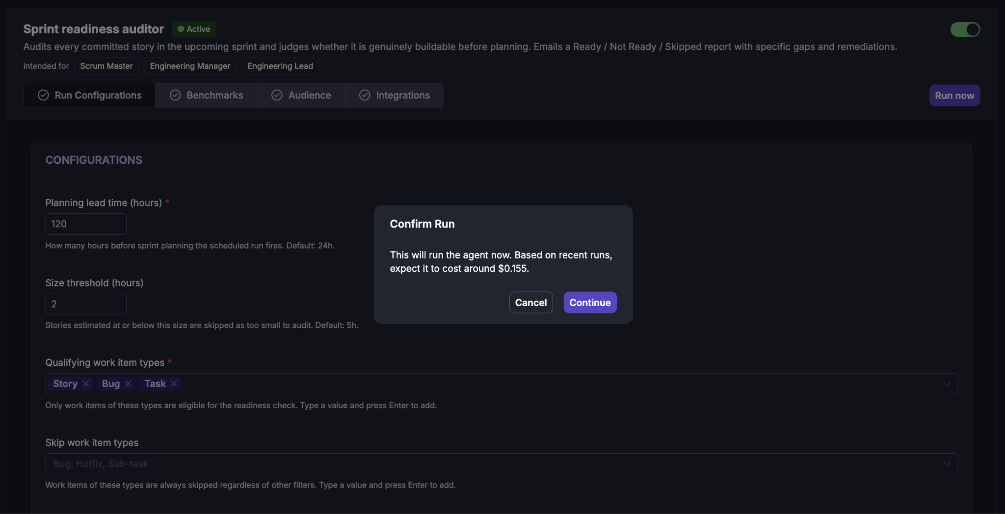
Task: Select the Audience tab
Action: click(x=301, y=95)
